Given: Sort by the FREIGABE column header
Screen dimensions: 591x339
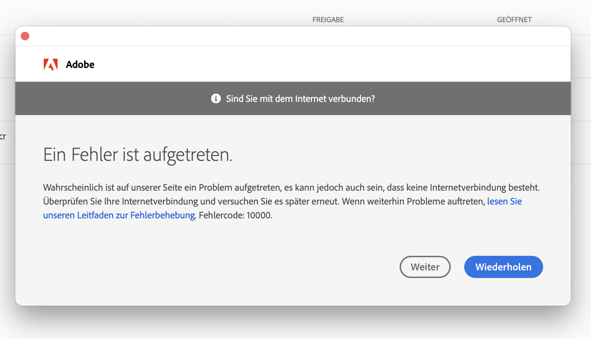Looking at the screenshot, I should pyautogui.click(x=328, y=20).
